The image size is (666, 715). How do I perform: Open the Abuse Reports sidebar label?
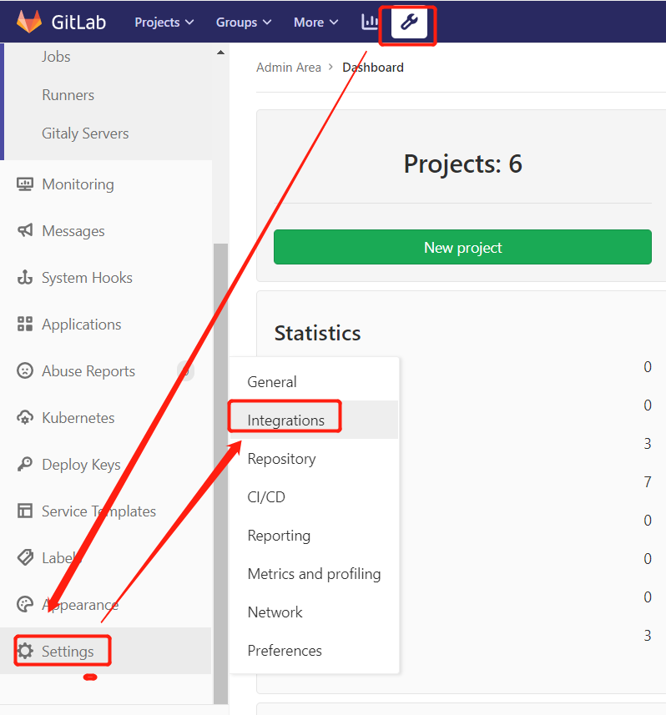(x=88, y=370)
